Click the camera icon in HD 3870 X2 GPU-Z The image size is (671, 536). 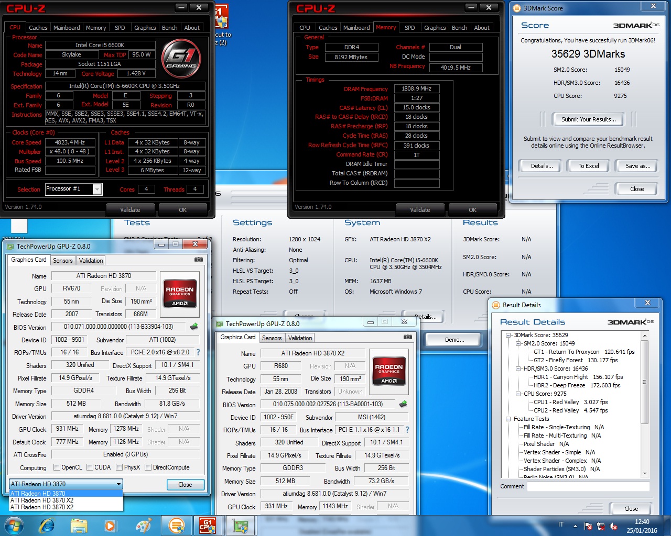(407, 337)
